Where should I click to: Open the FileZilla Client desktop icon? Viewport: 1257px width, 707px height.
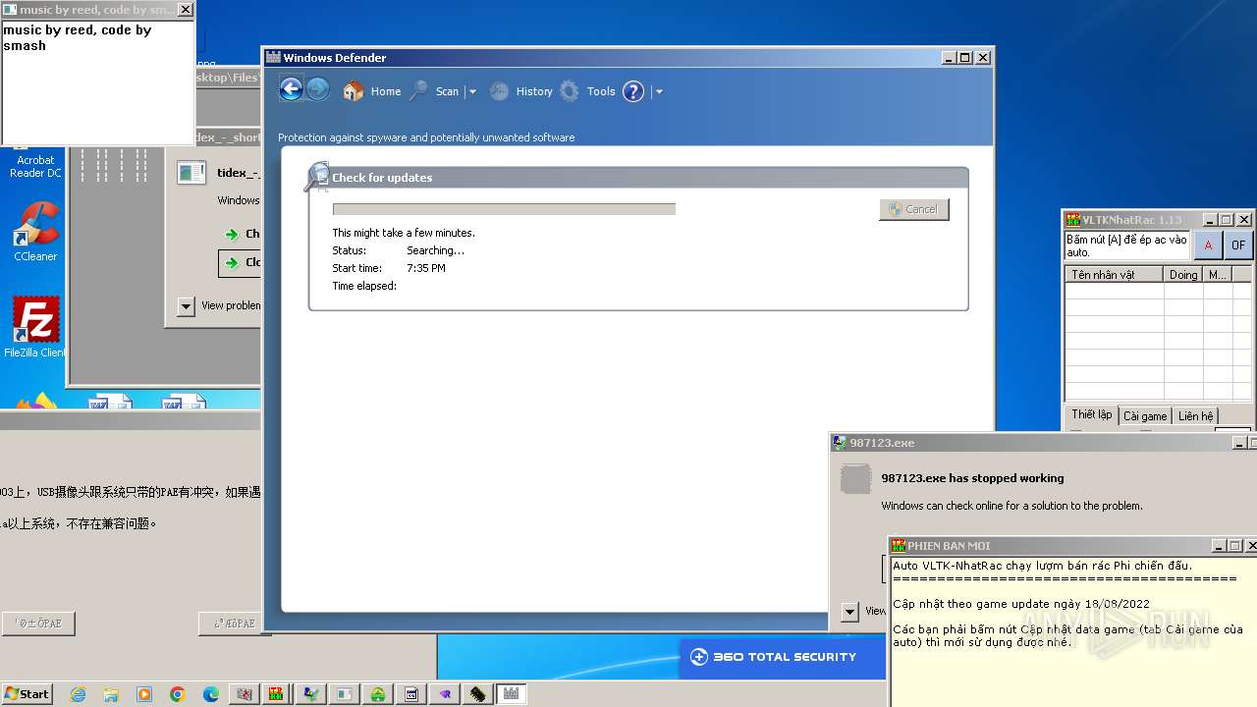(x=35, y=328)
